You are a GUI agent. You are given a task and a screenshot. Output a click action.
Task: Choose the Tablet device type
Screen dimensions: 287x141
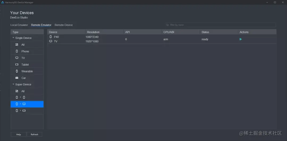pyautogui.click(x=27, y=65)
